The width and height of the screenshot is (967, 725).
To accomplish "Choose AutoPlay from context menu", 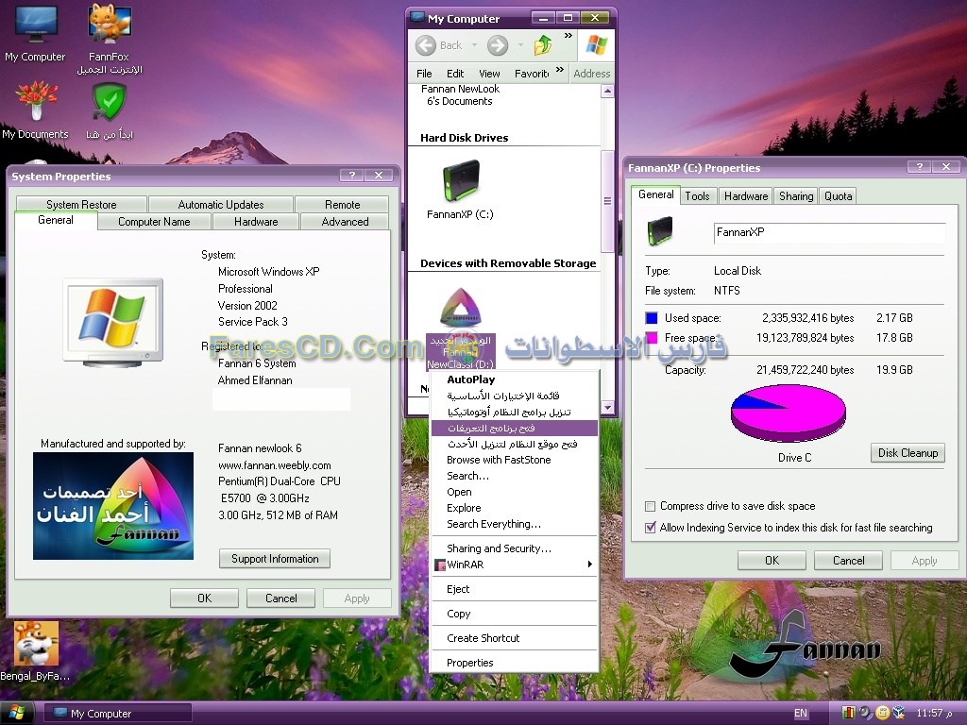I will coord(515,379).
